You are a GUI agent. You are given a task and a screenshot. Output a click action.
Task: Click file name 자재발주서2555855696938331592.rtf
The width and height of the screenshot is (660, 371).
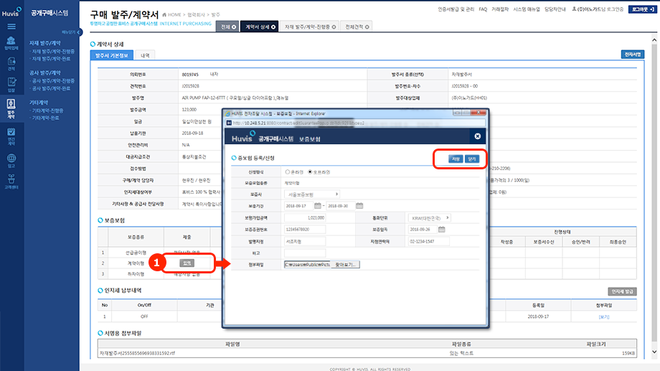[137, 353]
